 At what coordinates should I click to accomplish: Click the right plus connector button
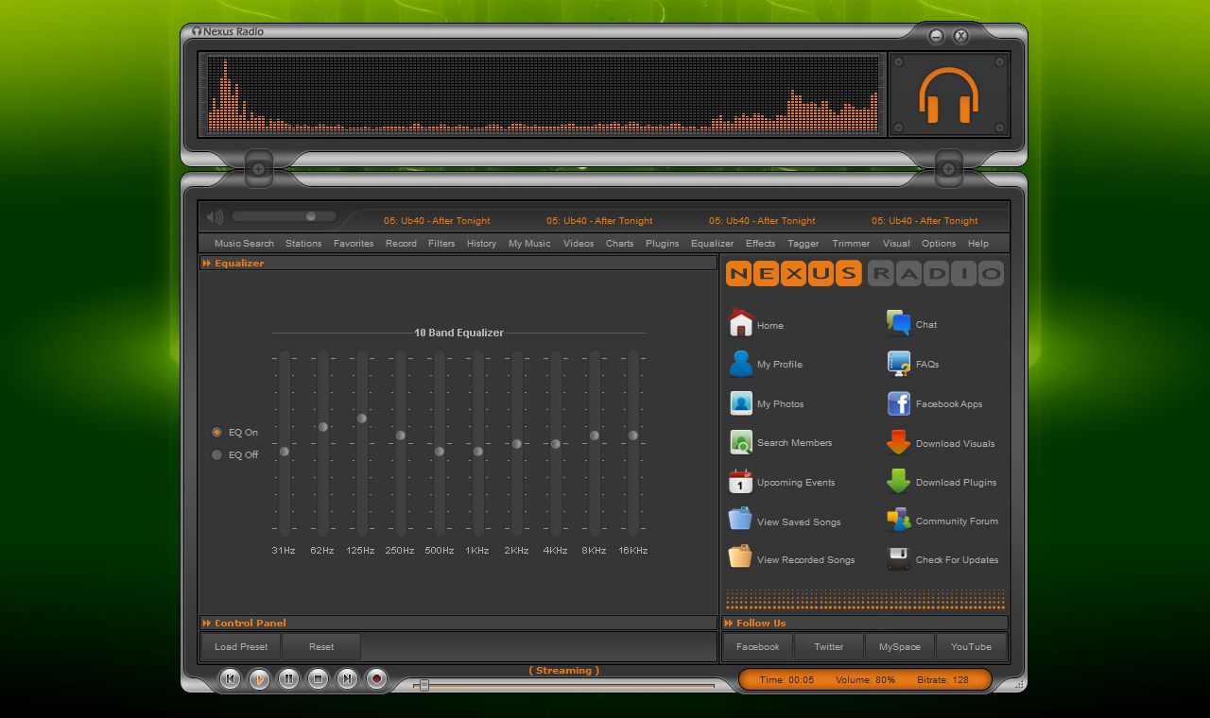click(x=948, y=169)
